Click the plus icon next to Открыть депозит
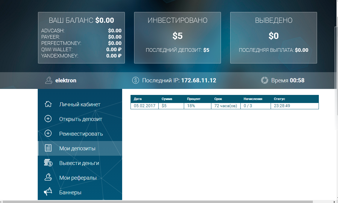338x203 pixels. pos(48,119)
